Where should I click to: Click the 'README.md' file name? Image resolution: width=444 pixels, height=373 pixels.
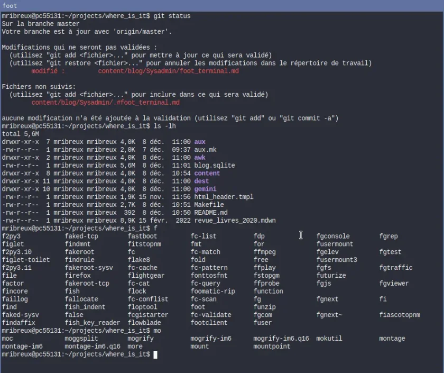click(211, 213)
